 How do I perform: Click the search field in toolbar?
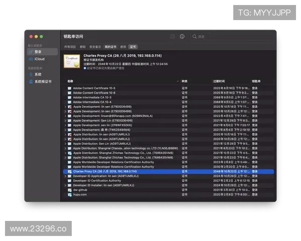click(231, 37)
